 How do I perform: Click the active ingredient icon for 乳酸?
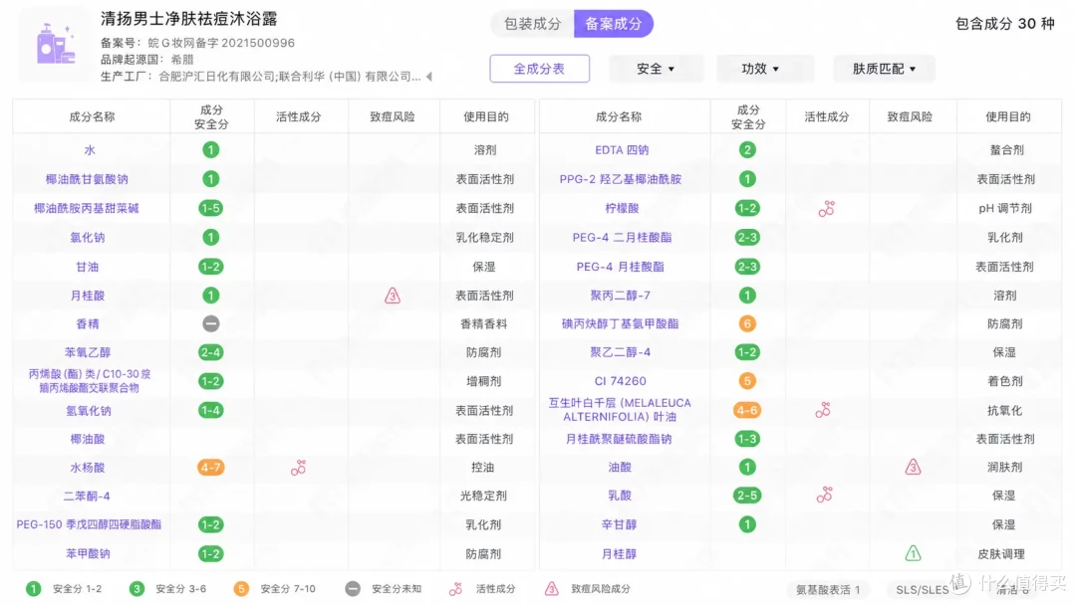(x=824, y=496)
